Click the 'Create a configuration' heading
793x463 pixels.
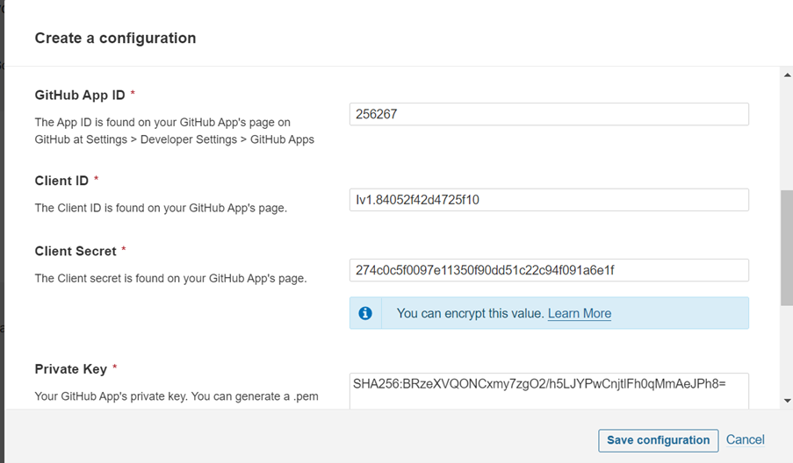click(x=115, y=38)
